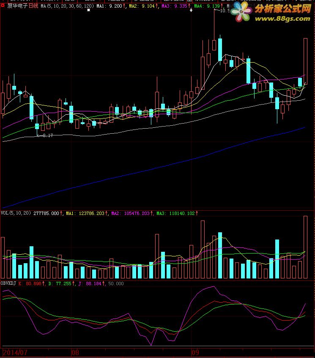
Task: Click the 50.000 reference value
Action: 116,284
